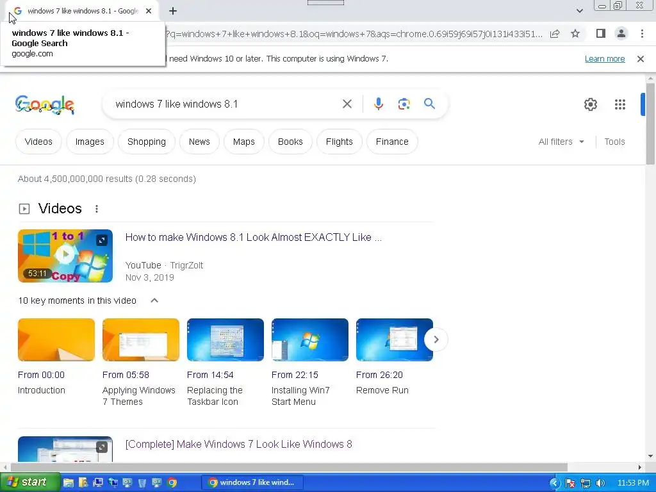Bookmark this page with the star icon

point(575,33)
